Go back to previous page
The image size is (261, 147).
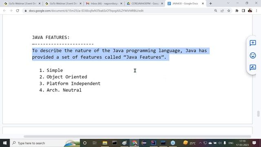pos(4,11)
